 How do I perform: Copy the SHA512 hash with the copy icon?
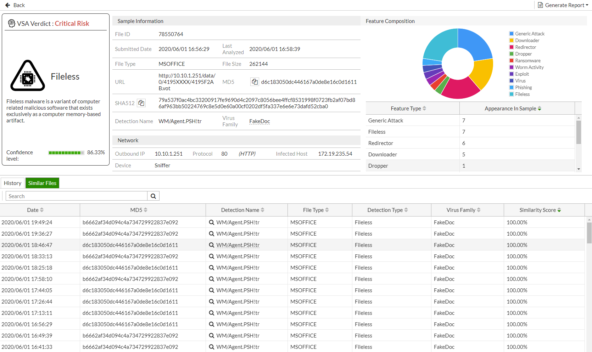(x=141, y=103)
